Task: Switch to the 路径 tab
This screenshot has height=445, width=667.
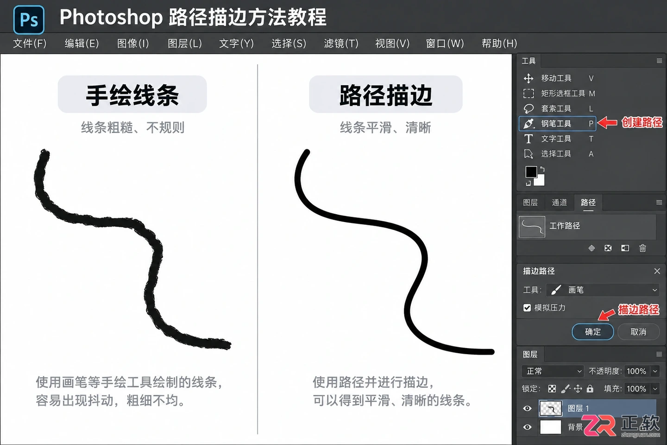Action: [x=588, y=203]
